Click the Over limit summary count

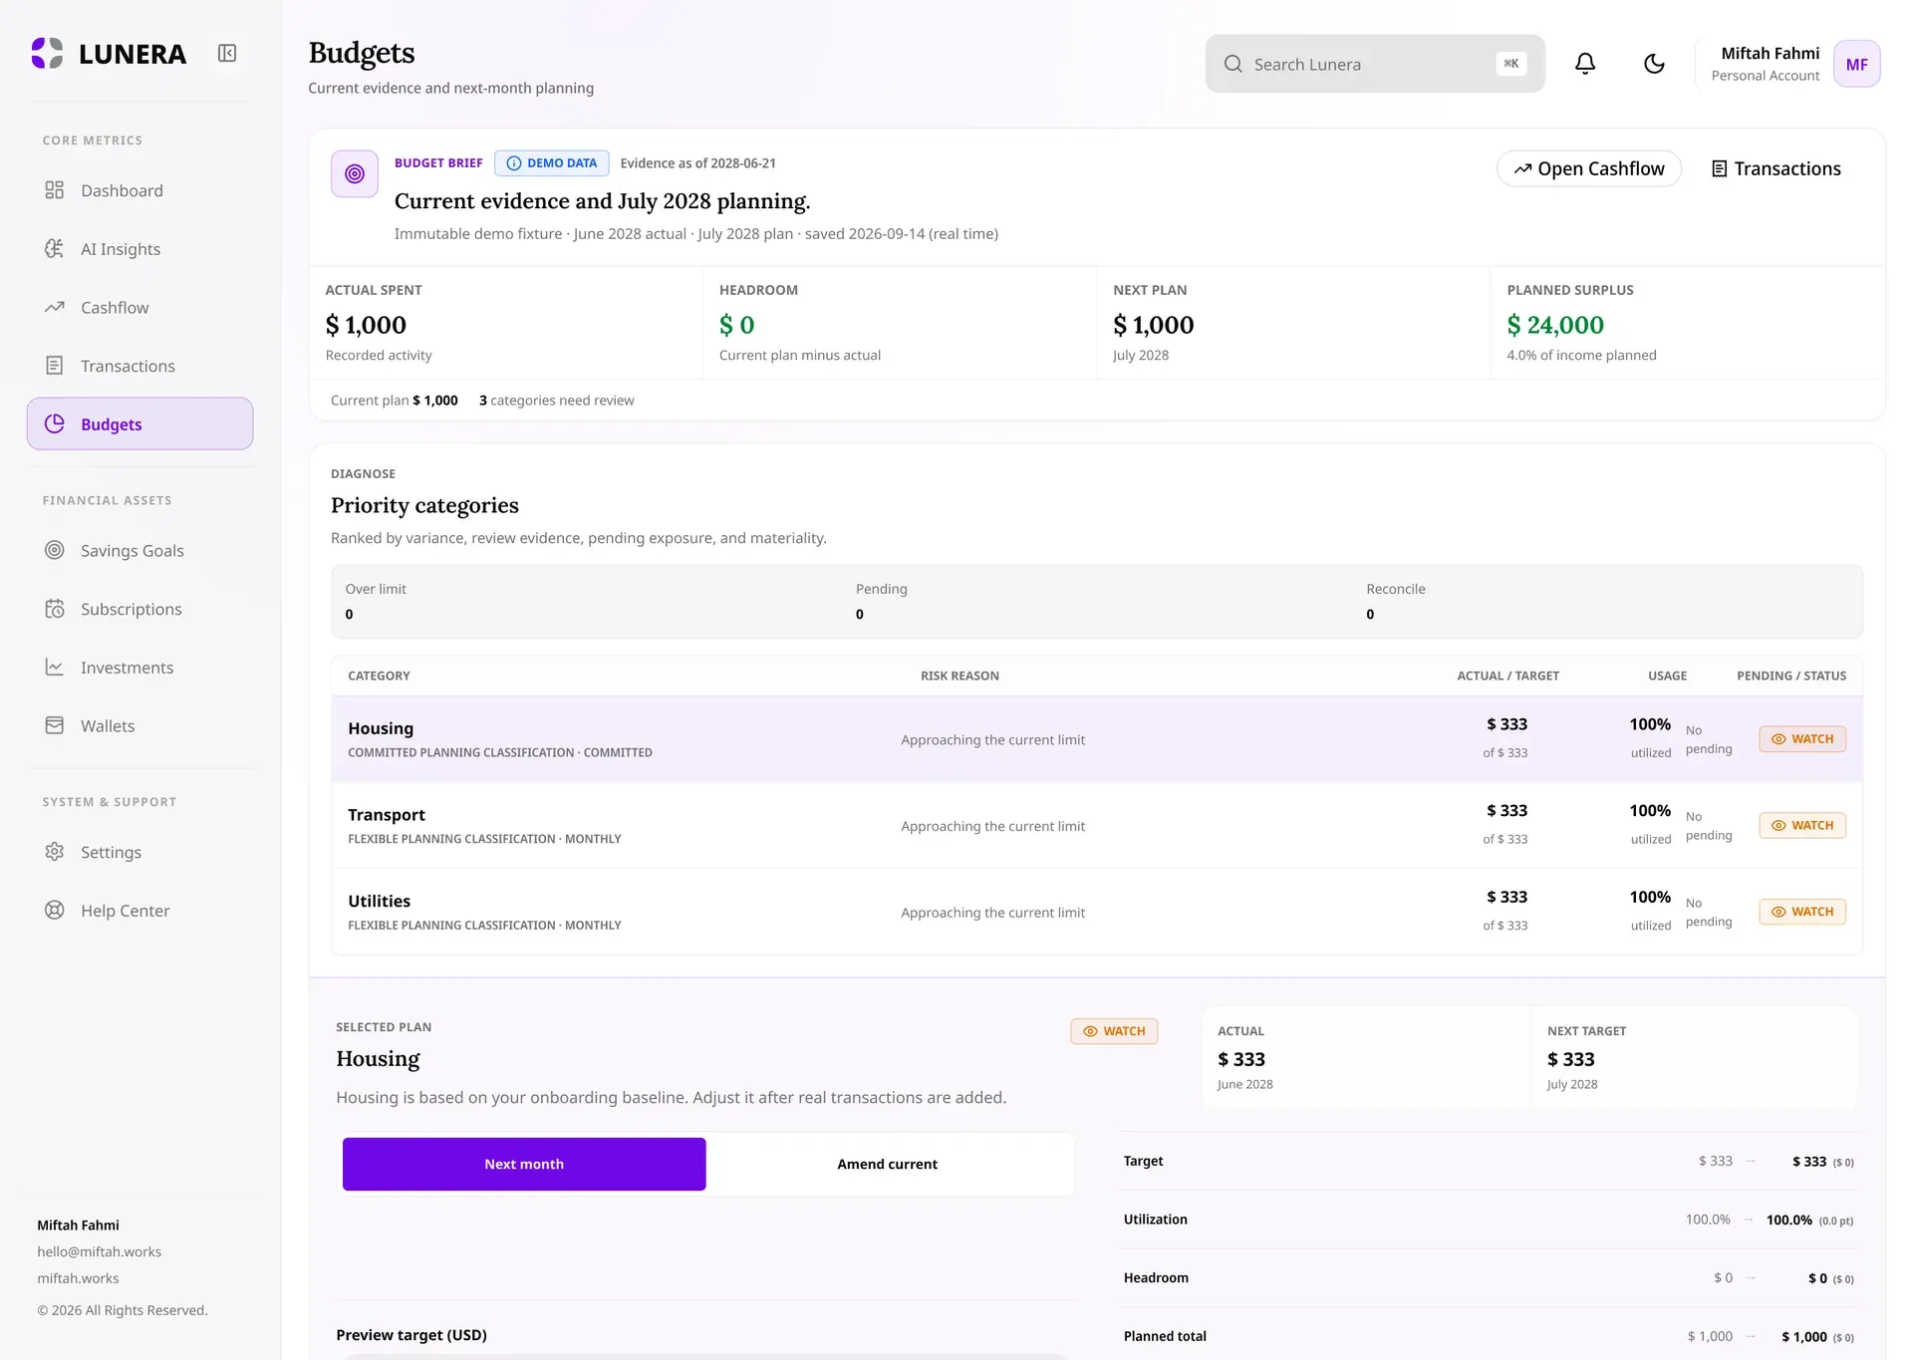349,615
